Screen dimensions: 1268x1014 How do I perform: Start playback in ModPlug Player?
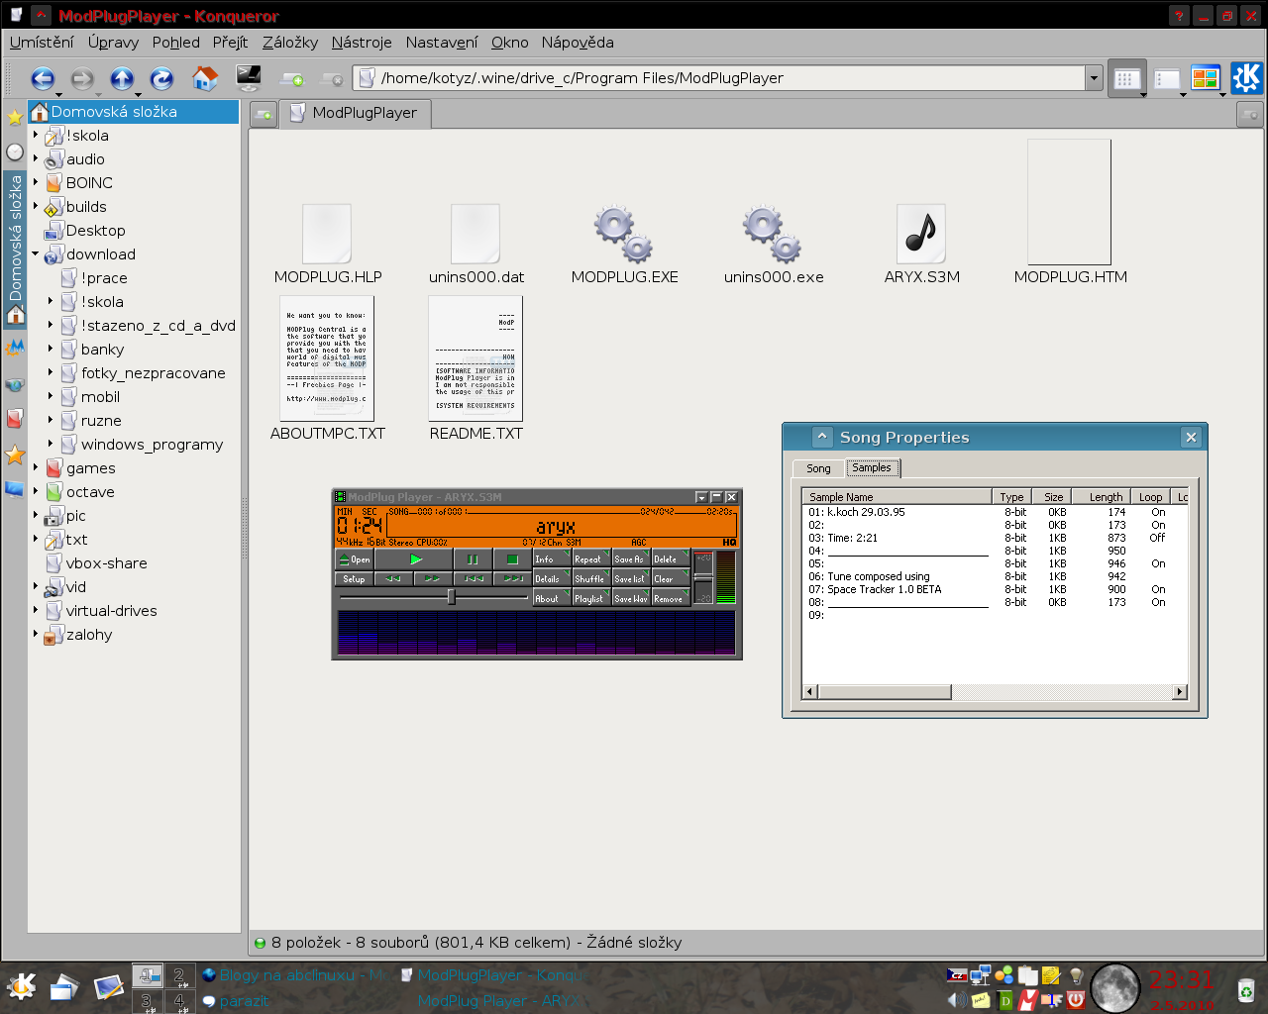(416, 559)
